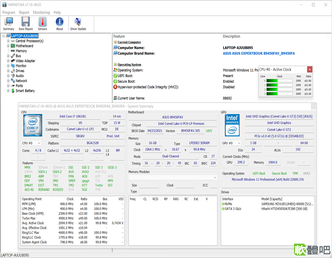The height and width of the screenshot is (258, 332).
Task: Click the BIOS version B9450FAV.305 field
Action: tap(190, 131)
